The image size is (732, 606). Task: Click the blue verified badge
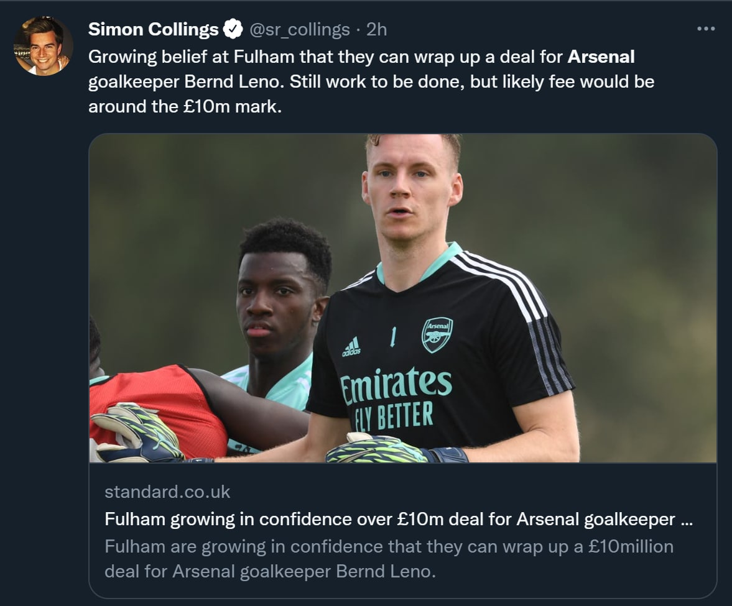pyautogui.click(x=233, y=29)
